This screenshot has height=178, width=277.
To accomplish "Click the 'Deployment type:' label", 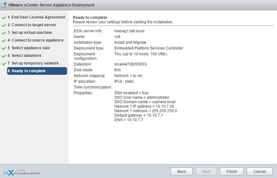I will [89, 48].
